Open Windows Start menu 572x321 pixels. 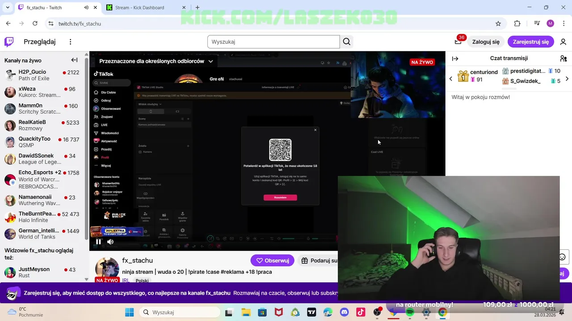pyautogui.click(x=130, y=312)
